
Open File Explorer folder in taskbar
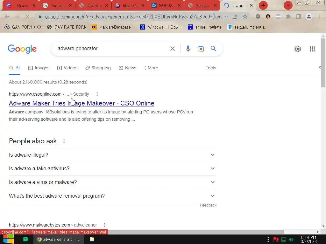(92, 239)
